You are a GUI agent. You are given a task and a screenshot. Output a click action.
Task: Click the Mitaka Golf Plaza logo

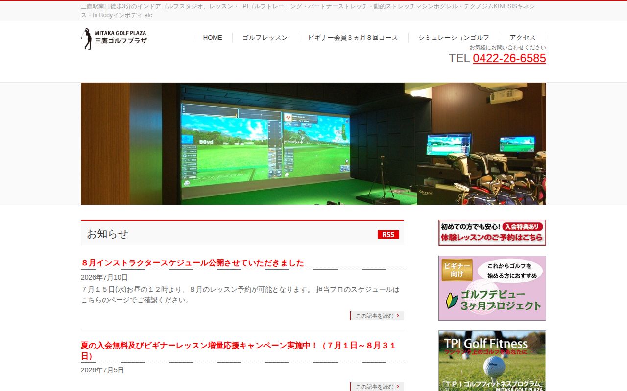[x=114, y=39]
